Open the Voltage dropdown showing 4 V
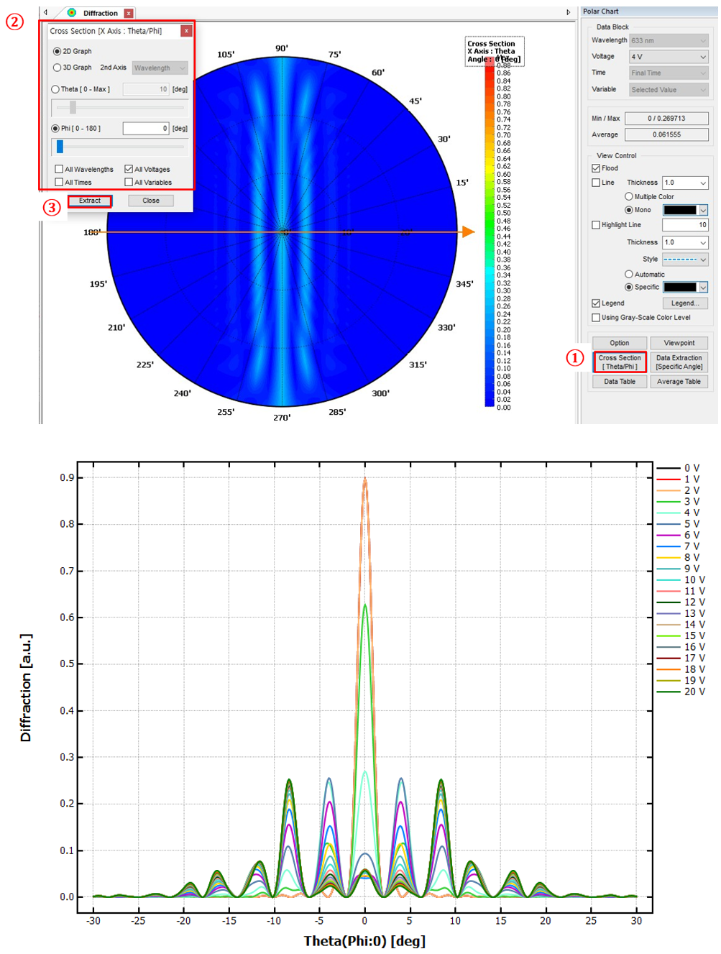This screenshot has width=721, height=954. [669, 57]
